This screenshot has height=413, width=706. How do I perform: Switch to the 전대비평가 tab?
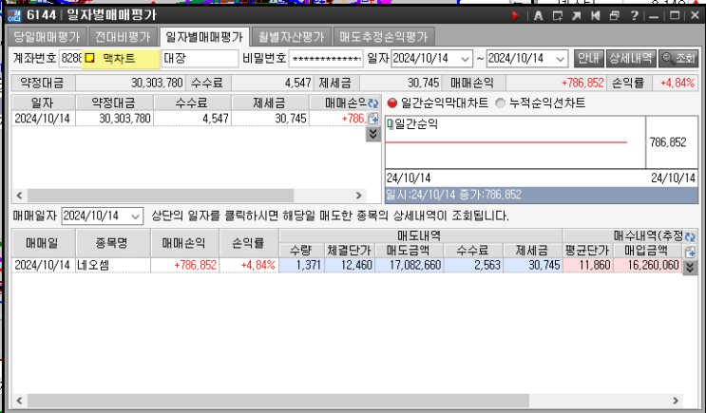pyautogui.click(x=123, y=36)
